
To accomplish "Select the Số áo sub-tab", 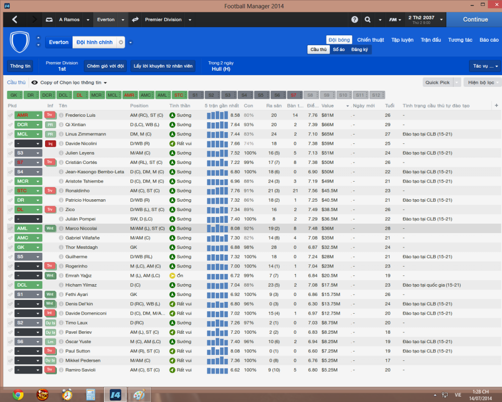I will [x=339, y=50].
